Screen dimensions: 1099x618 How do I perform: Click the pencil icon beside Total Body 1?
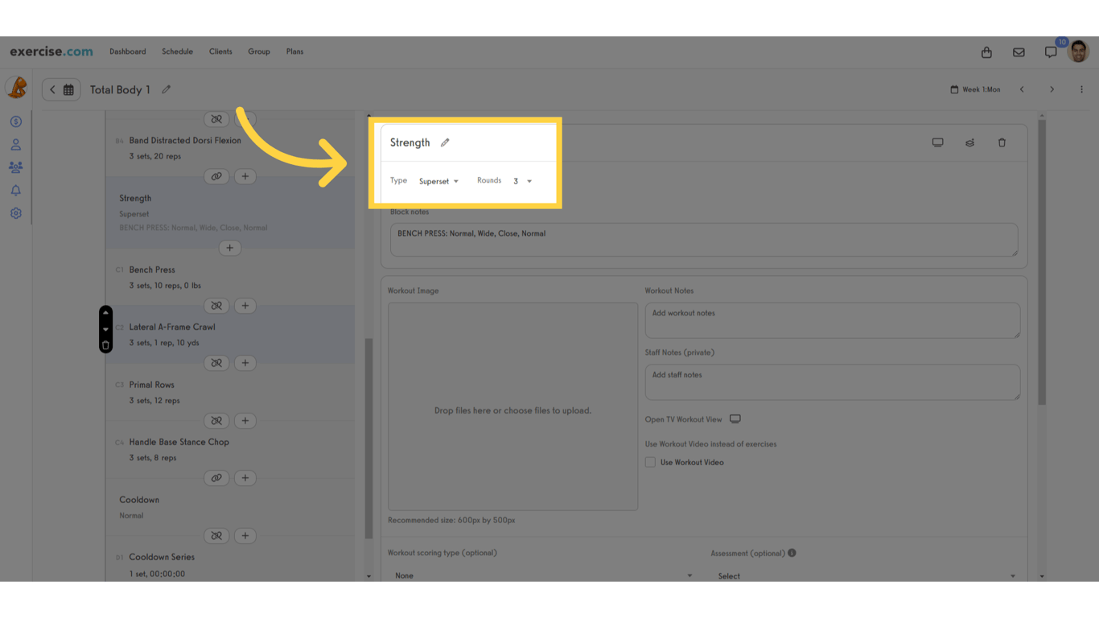tap(167, 89)
